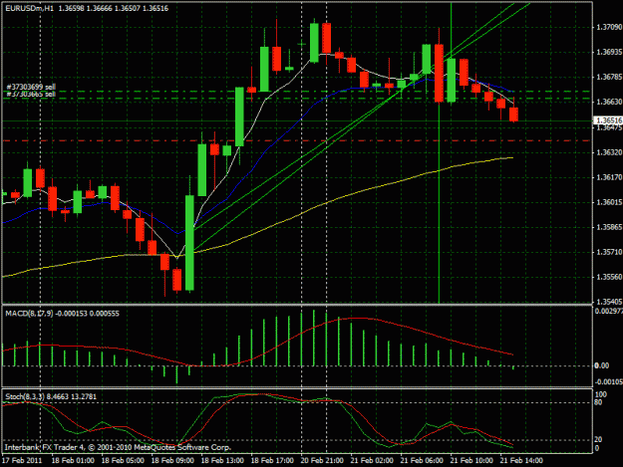Click the 1.35405 price axis label

pyautogui.click(x=608, y=302)
